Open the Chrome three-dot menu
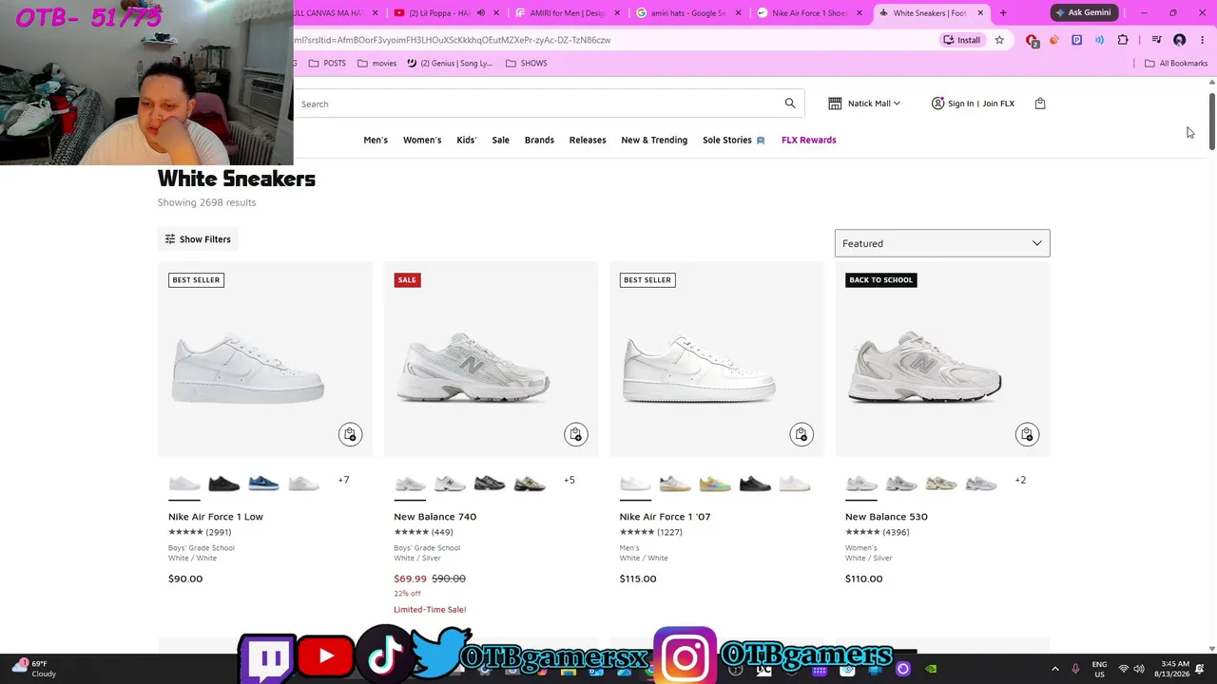 click(1202, 40)
